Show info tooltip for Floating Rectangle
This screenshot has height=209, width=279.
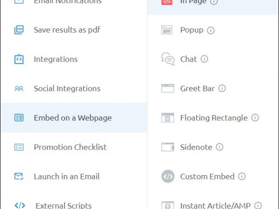click(x=255, y=118)
